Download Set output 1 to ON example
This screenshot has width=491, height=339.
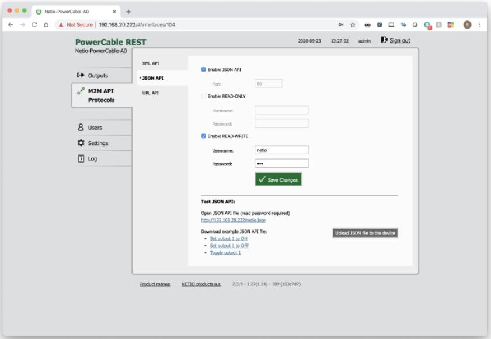pos(229,238)
